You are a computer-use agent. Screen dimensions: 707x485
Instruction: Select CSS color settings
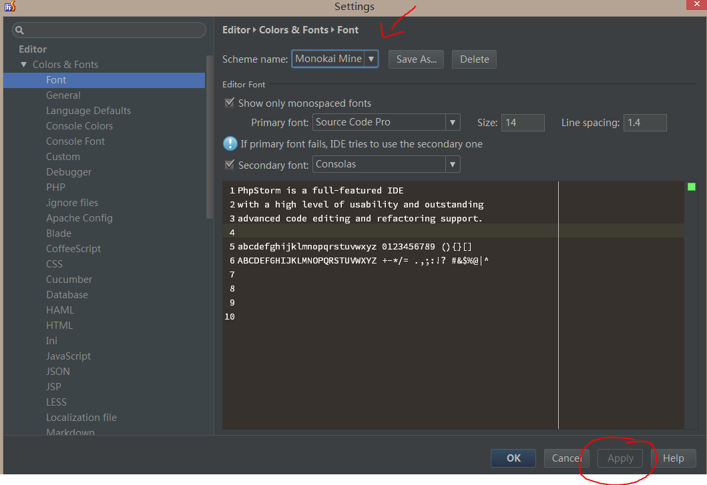(54, 264)
